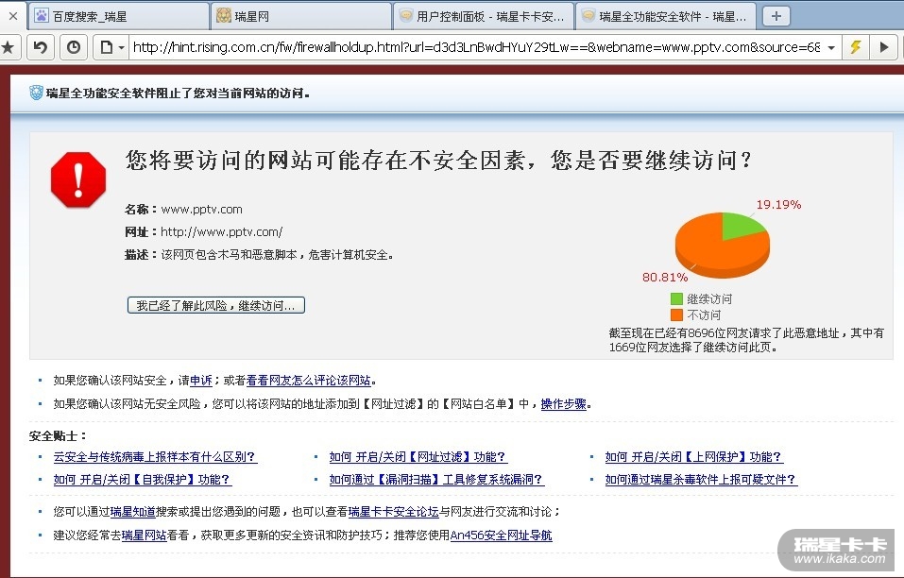The height and width of the screenshot is (578, 904).
Task: Click the text www.pptv.com after 名称
Action: (x=202, y=209)
